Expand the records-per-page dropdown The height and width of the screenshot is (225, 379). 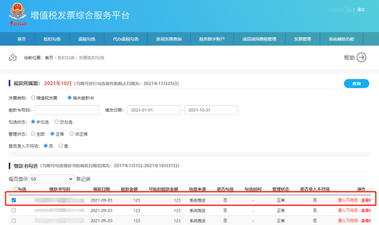click(x=51, y=179)
